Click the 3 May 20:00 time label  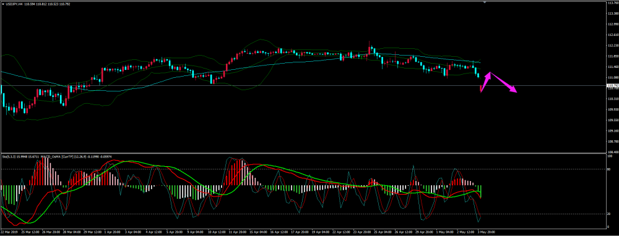click(x=487, y=232)
